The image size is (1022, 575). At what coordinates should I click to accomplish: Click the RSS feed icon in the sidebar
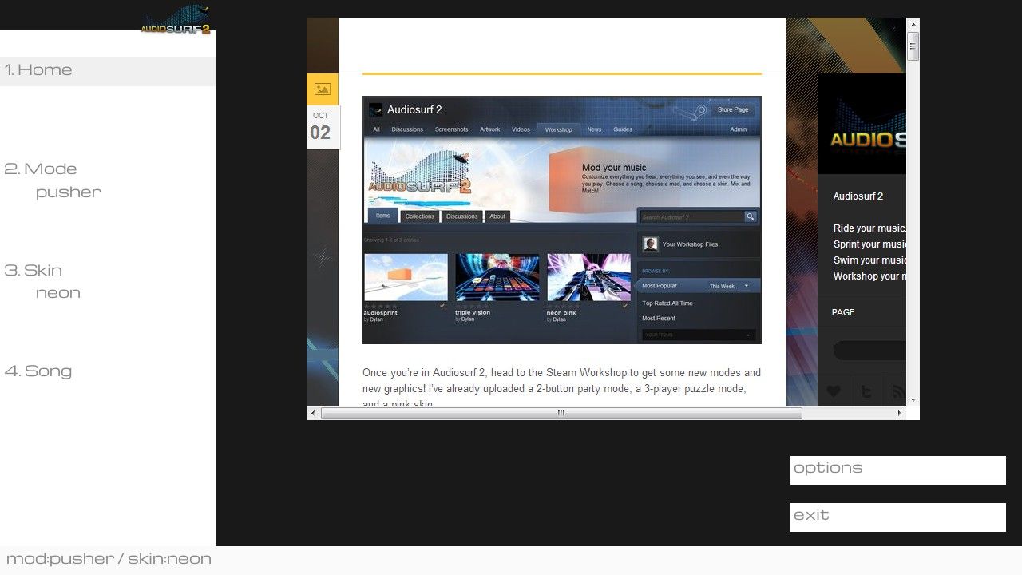coord(897,391)
